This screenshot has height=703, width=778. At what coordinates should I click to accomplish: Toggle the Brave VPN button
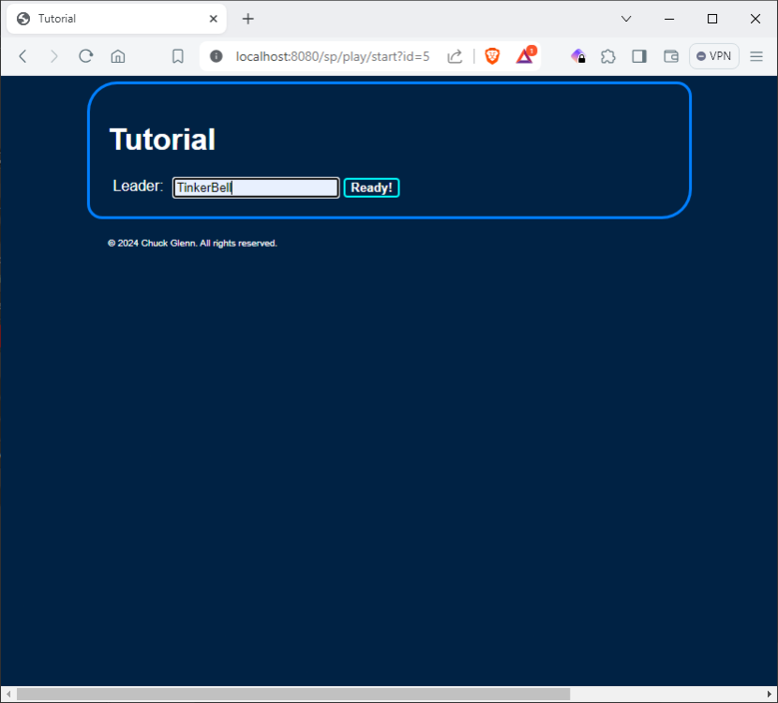click(714, 56)
